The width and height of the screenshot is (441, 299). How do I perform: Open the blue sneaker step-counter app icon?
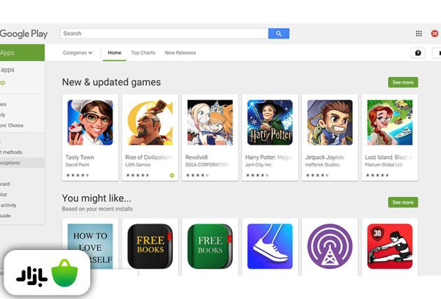pyautogui.click(x=269, y=246)
